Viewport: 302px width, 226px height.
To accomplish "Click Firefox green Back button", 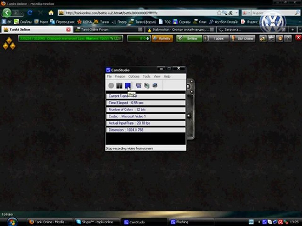I will (x=7, y=13).
